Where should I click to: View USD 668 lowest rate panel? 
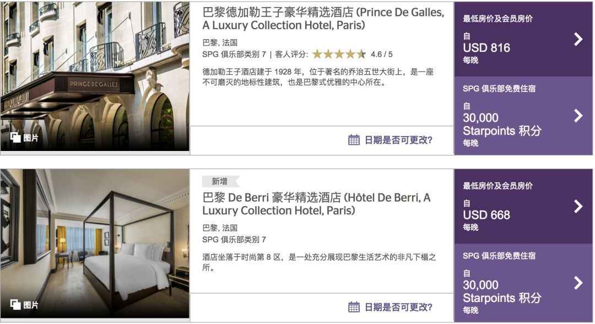(523, 207)
